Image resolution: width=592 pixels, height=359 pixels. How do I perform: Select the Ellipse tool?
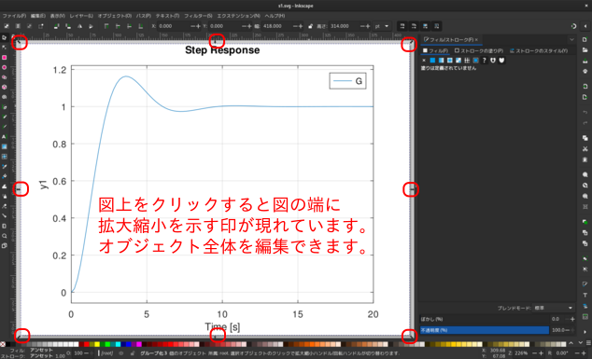coord(4,67)
